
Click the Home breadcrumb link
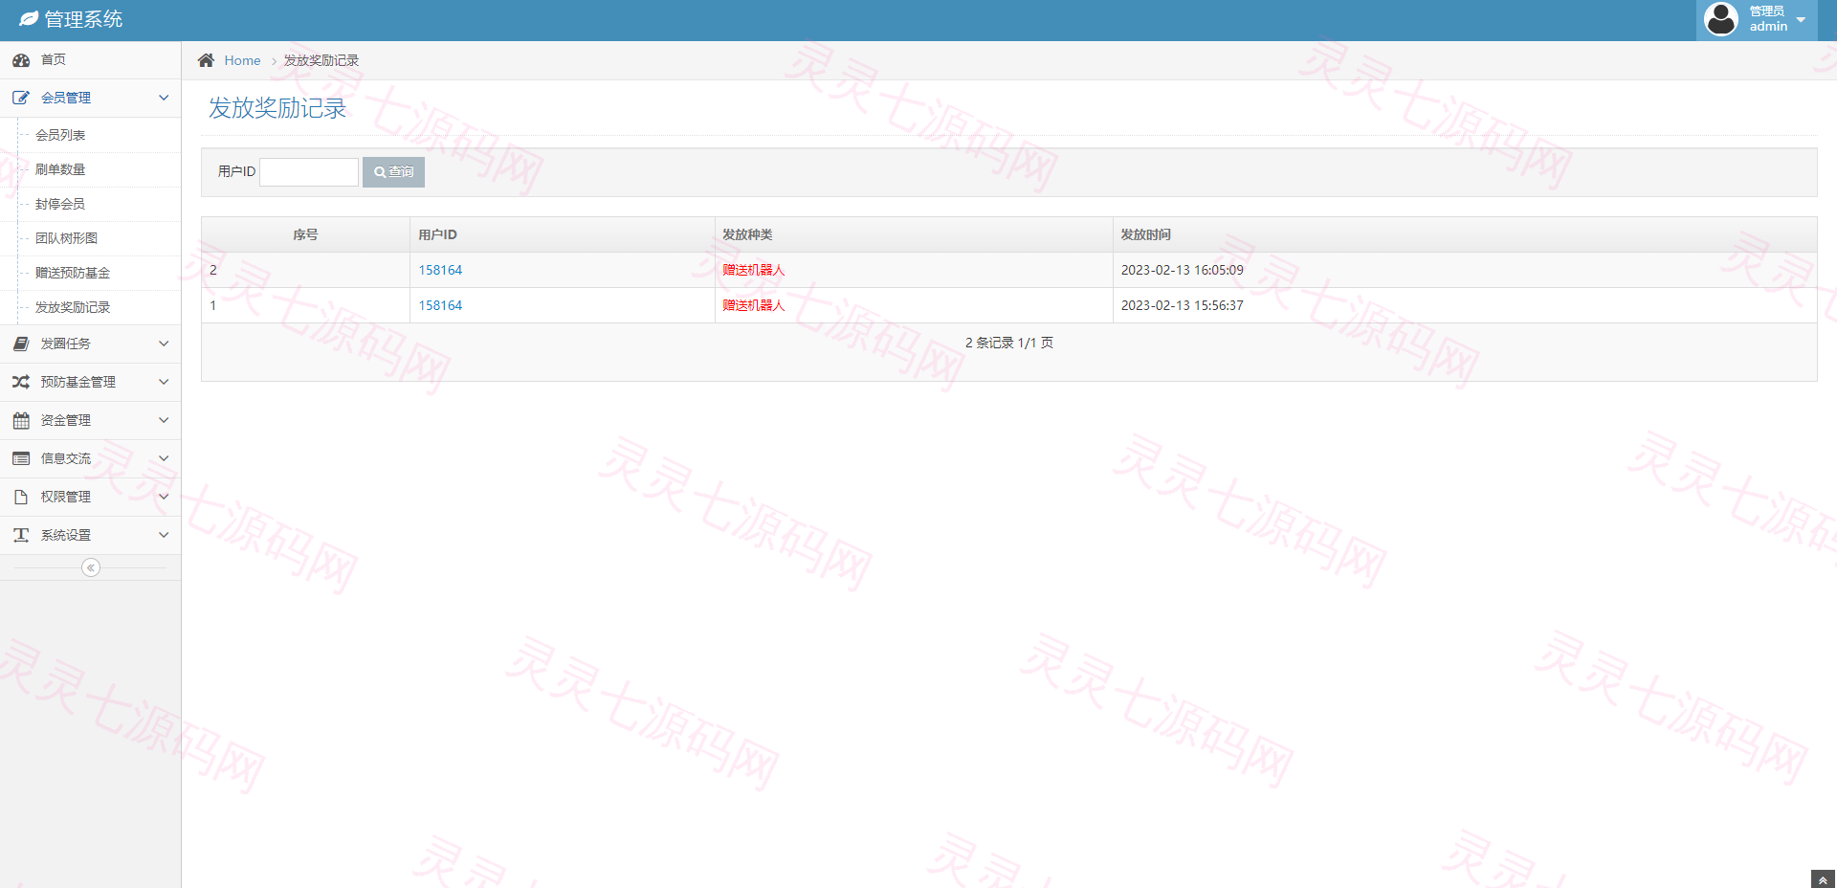pyautogui.click(x=242, y=60)
